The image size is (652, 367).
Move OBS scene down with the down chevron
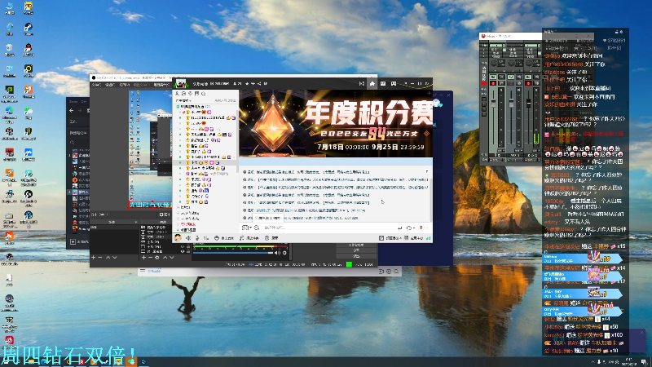[115, 258]
